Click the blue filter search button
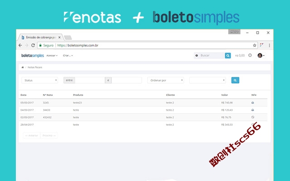This screenshot has height=181, width=290. click(235, 80)
